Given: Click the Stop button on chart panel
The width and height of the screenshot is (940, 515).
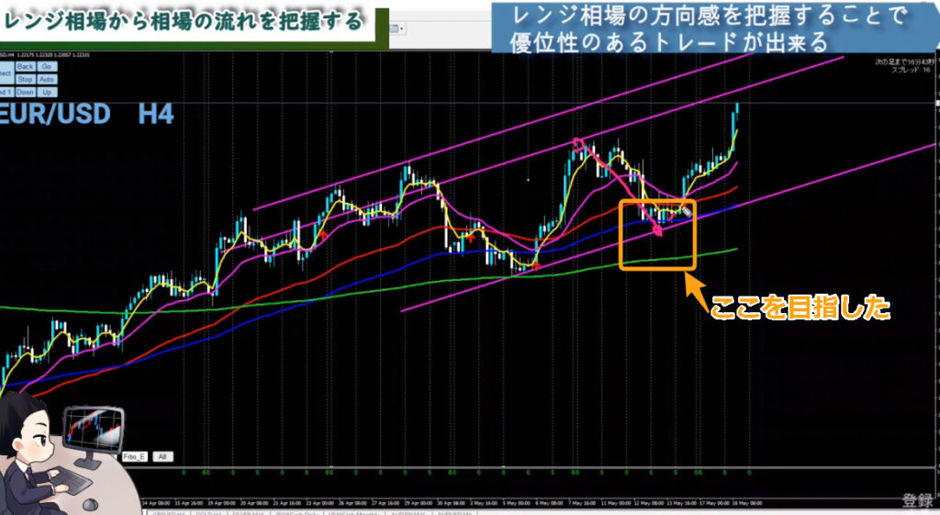Looking at the screenshot, I should point(25,79).
